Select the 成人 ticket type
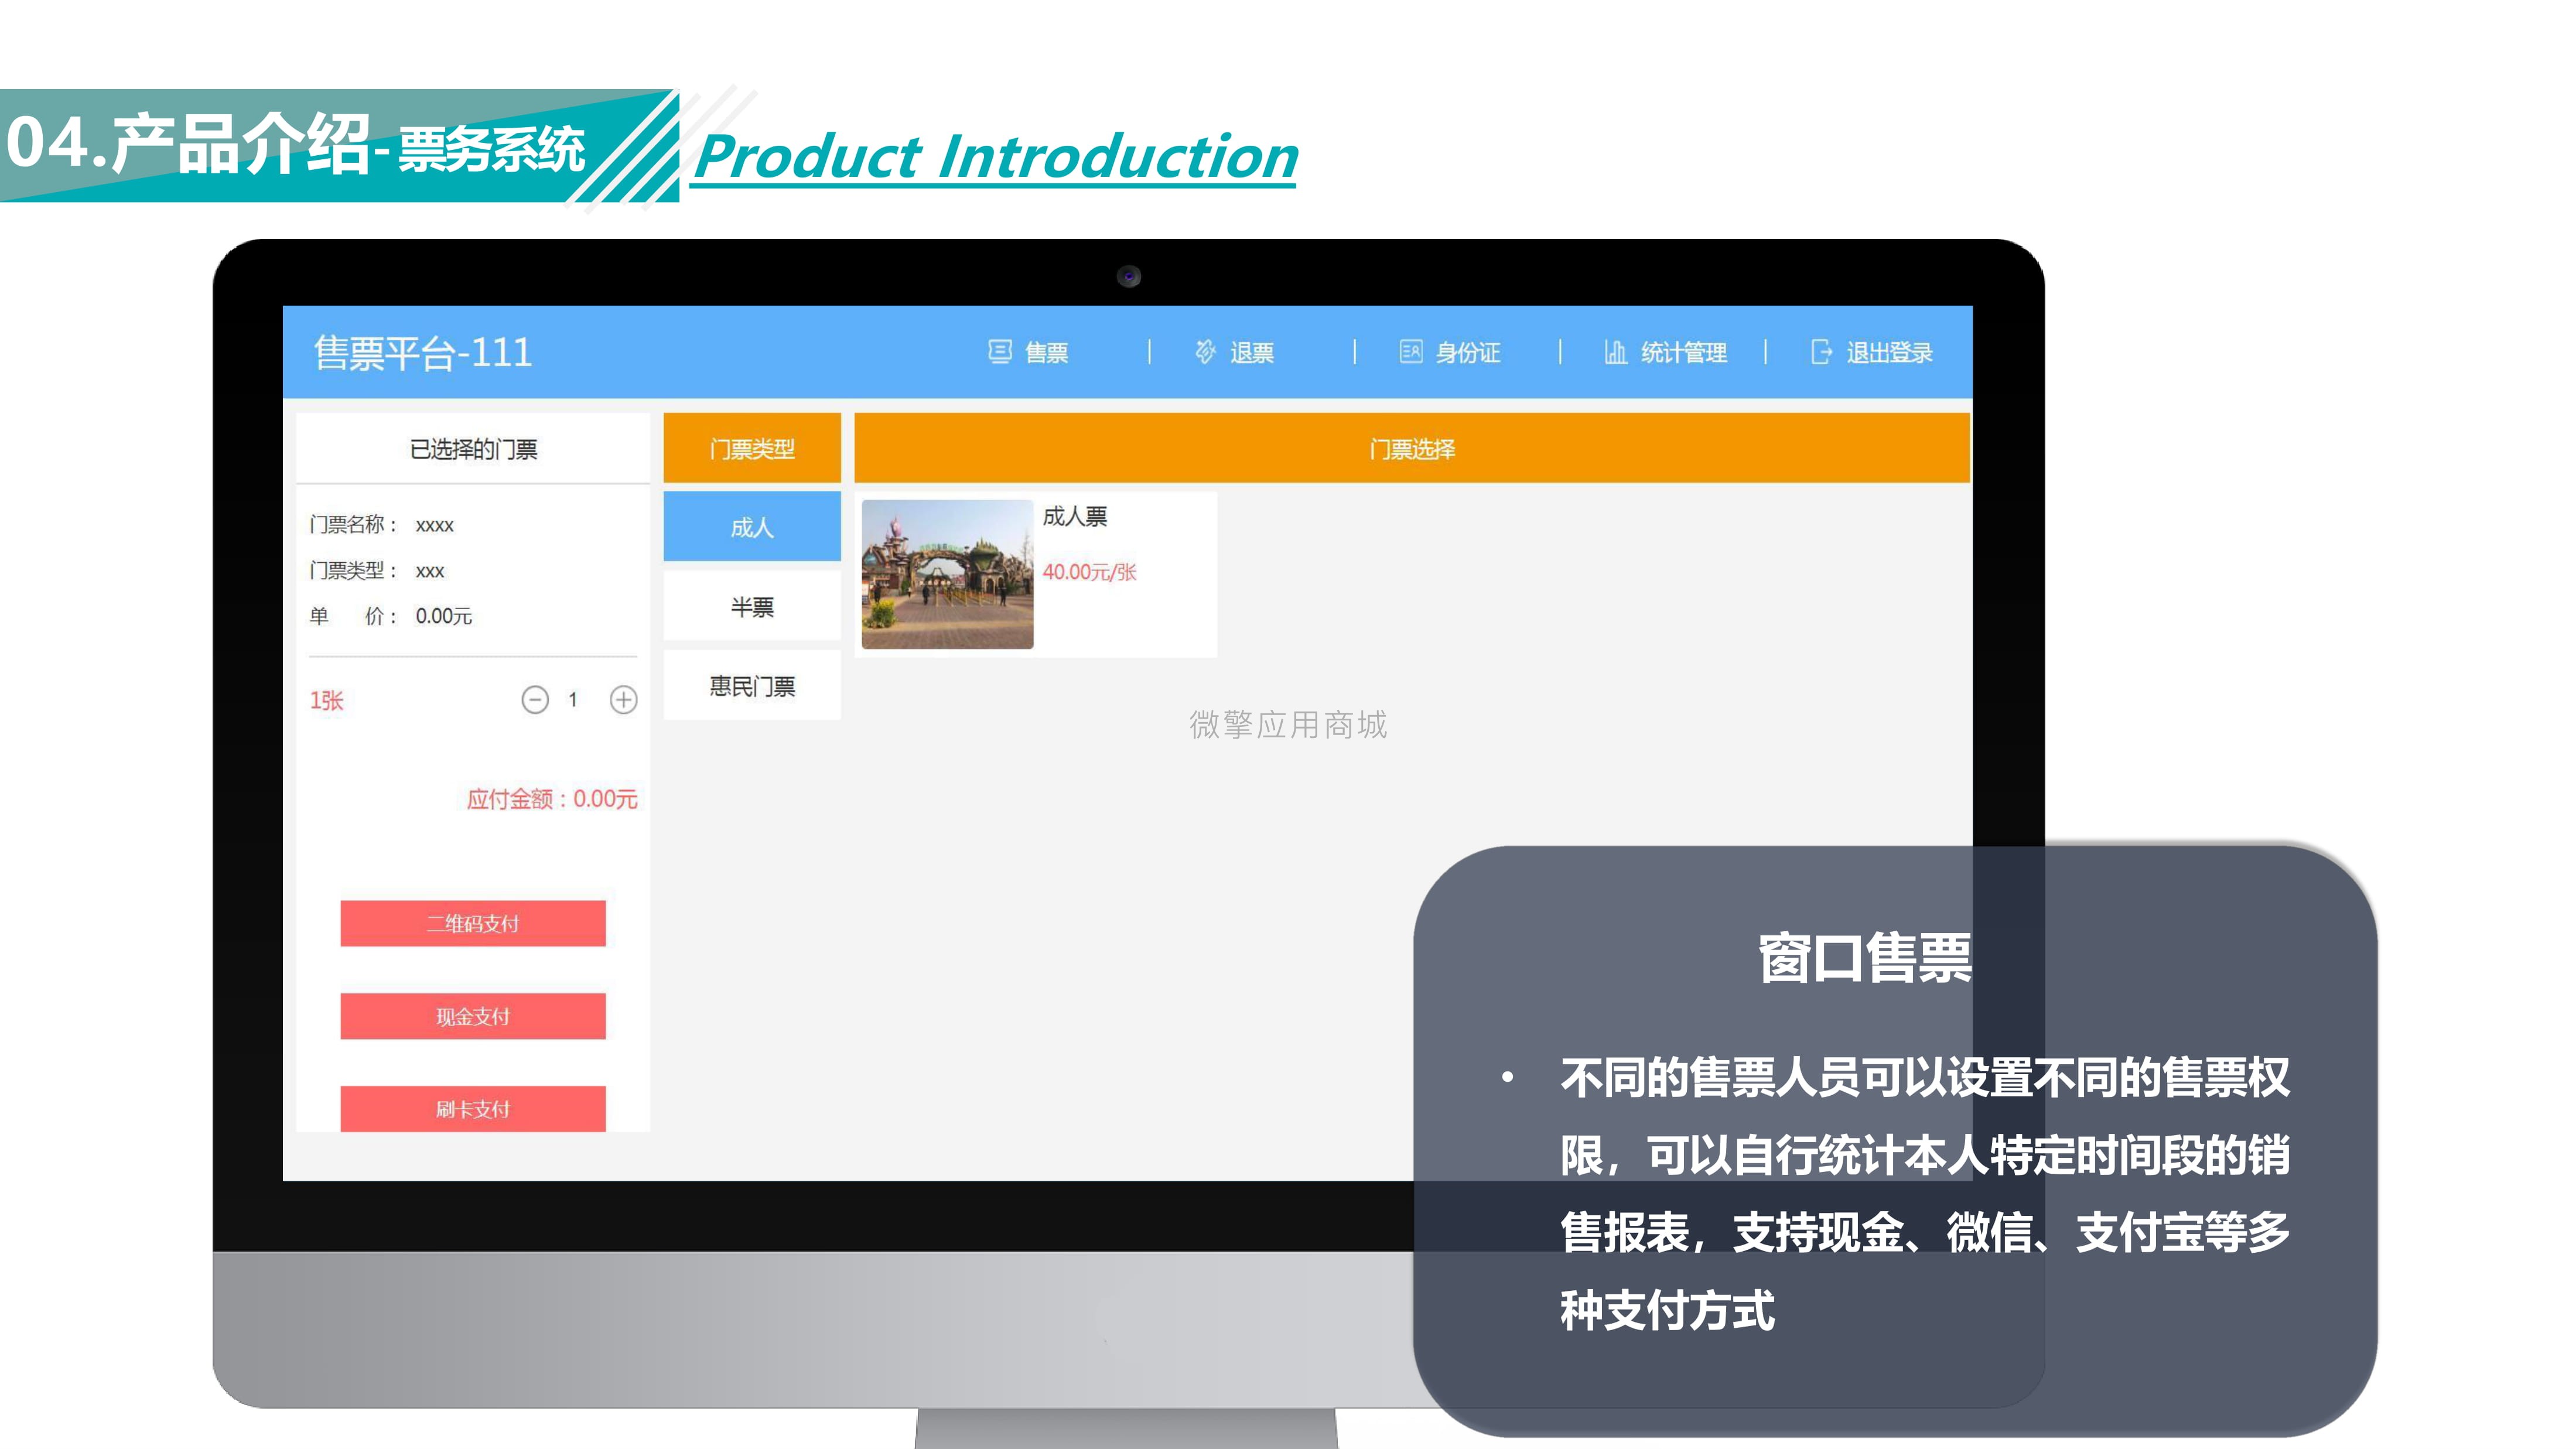This screenshot has height=1449, width=2576. [x=752, y=527]
